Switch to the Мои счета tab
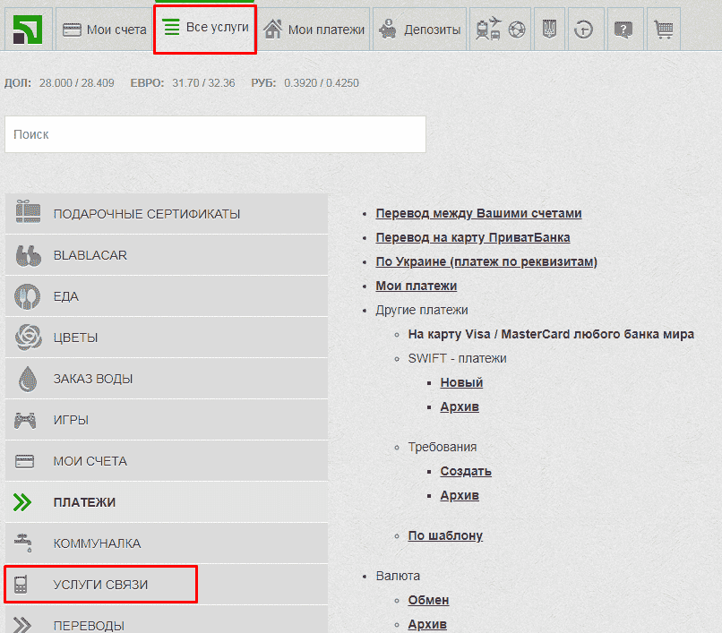Viewport: 722px width, 633px height. tap(104, 30)
